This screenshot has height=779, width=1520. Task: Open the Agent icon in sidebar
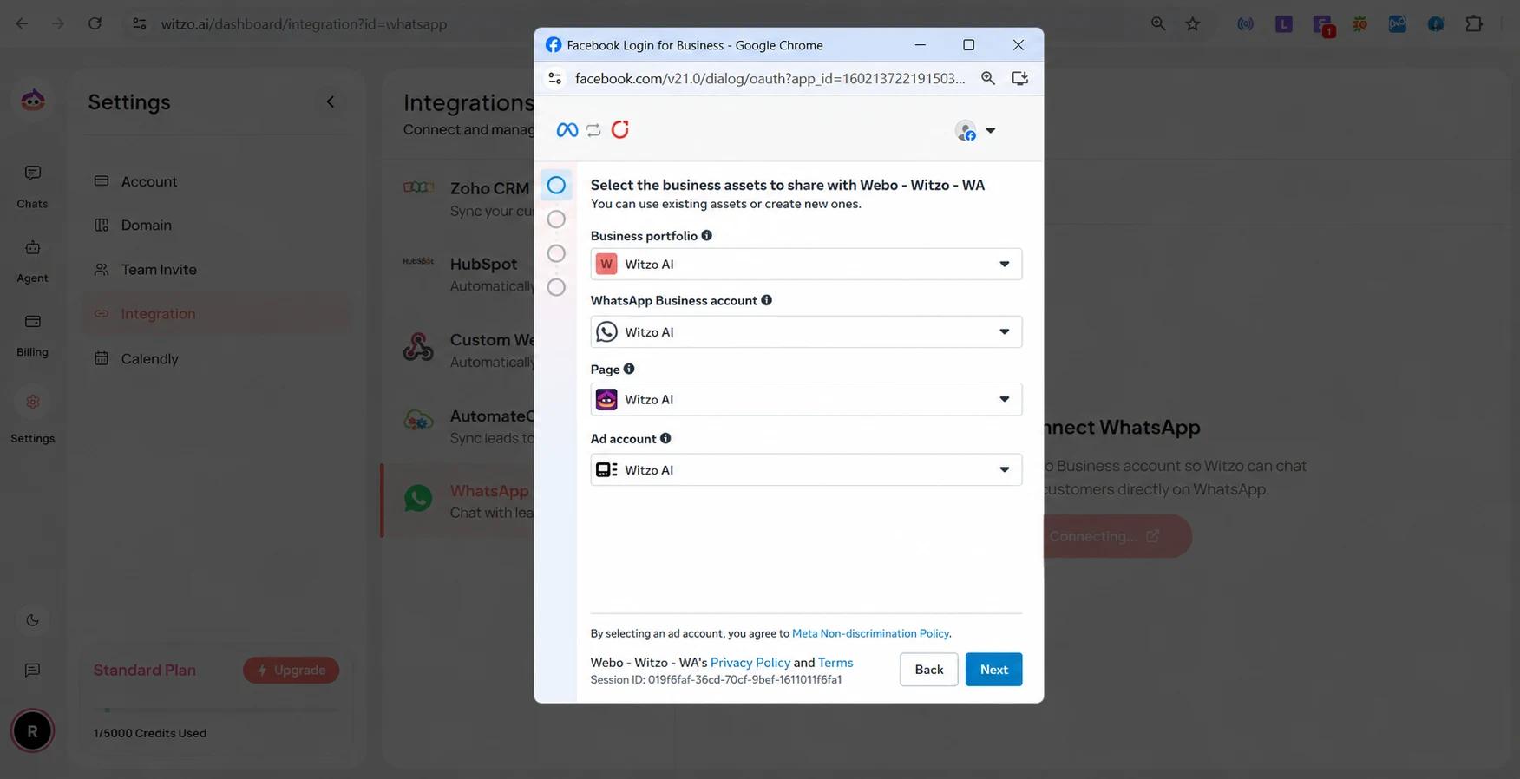pyautogui.click(x=33, y=248)
